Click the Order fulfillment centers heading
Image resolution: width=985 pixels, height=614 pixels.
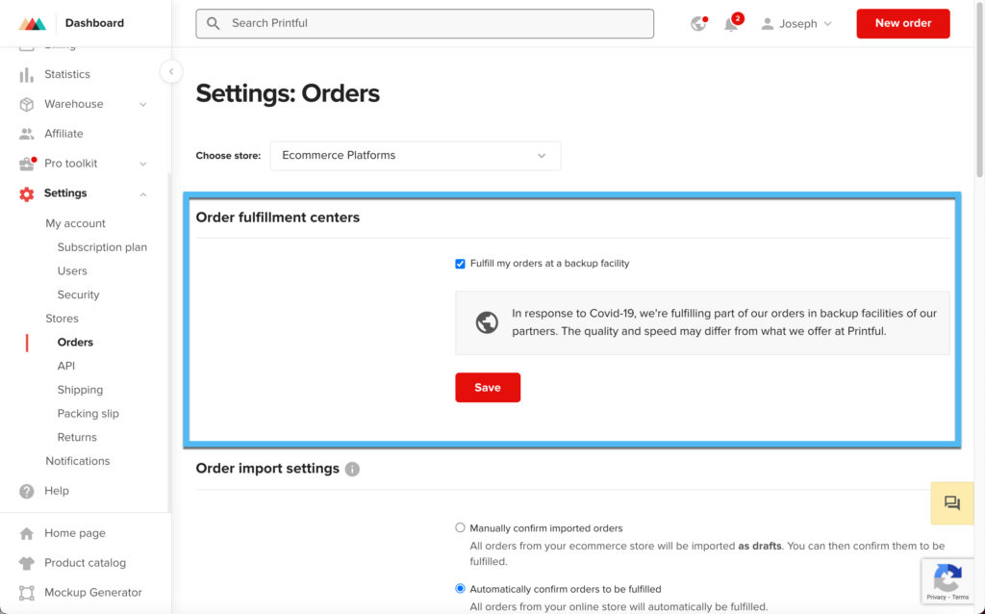tap(278, 217)
